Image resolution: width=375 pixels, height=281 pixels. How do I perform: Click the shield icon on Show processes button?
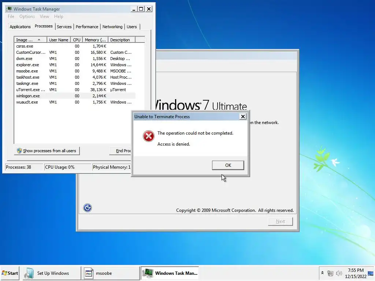pos(19,151)
